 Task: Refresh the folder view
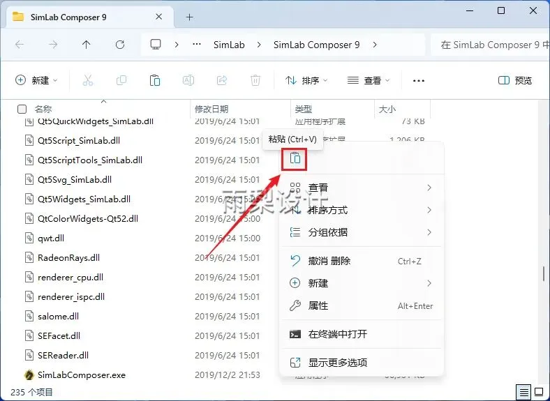pos(120,45)
